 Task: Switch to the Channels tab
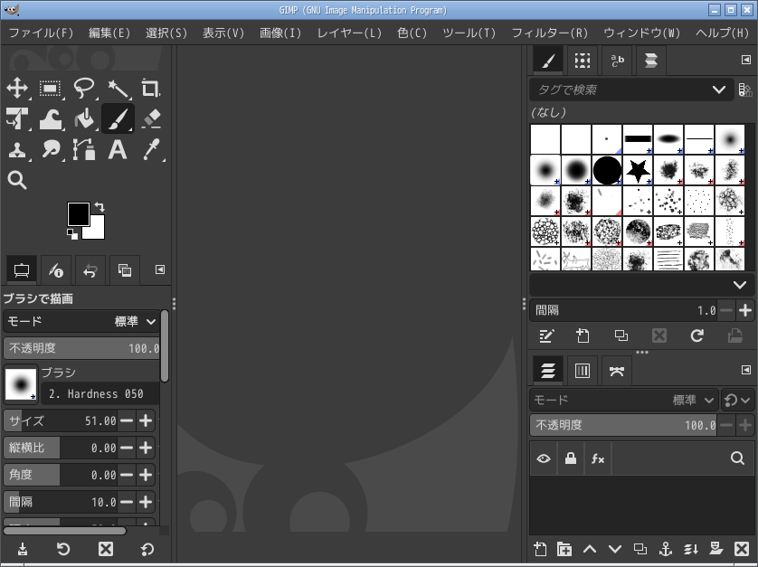[x=582, y=372]
